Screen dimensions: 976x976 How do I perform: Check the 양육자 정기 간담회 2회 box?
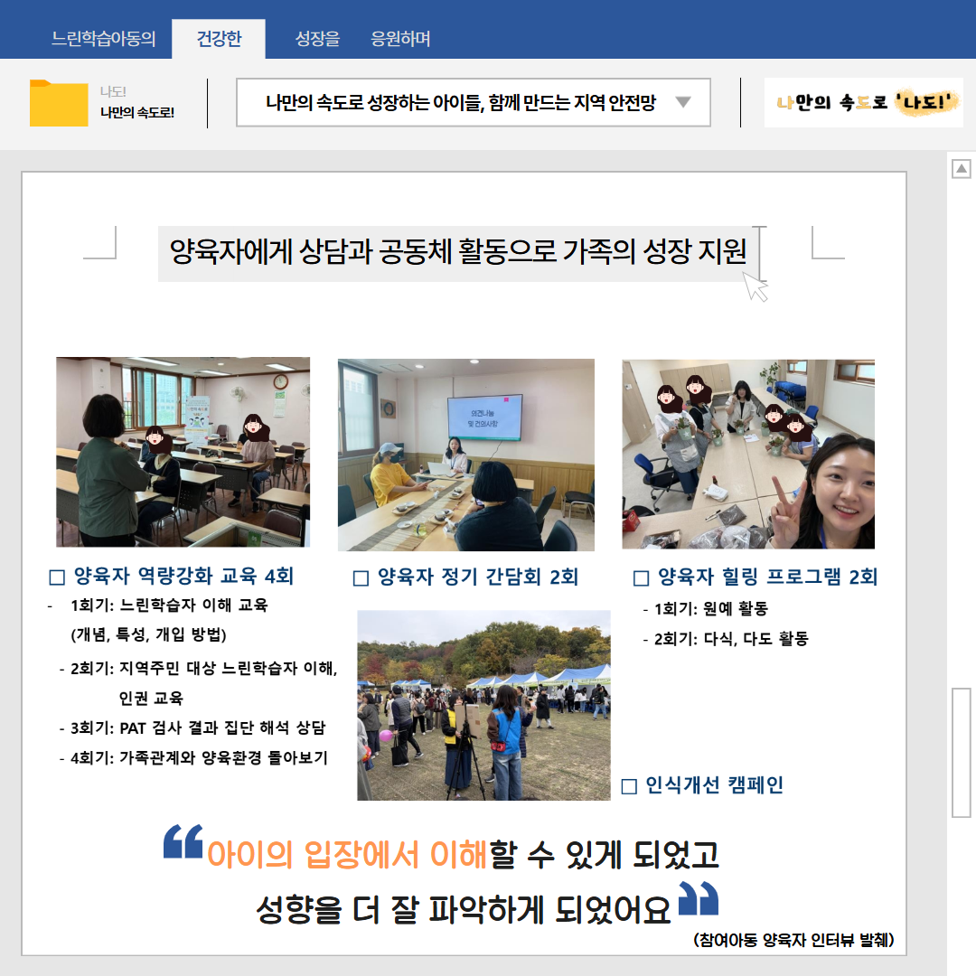click(361, 577)
